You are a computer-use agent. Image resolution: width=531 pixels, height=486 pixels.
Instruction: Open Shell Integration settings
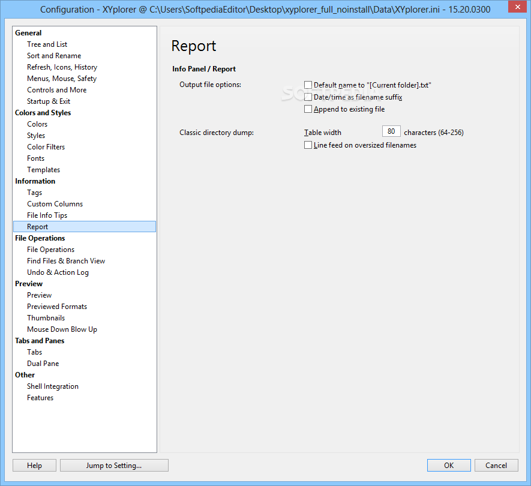click(53, 386)
